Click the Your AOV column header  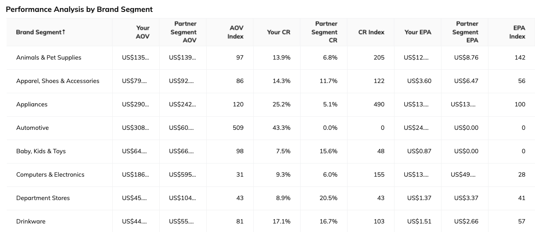point(143,32)
